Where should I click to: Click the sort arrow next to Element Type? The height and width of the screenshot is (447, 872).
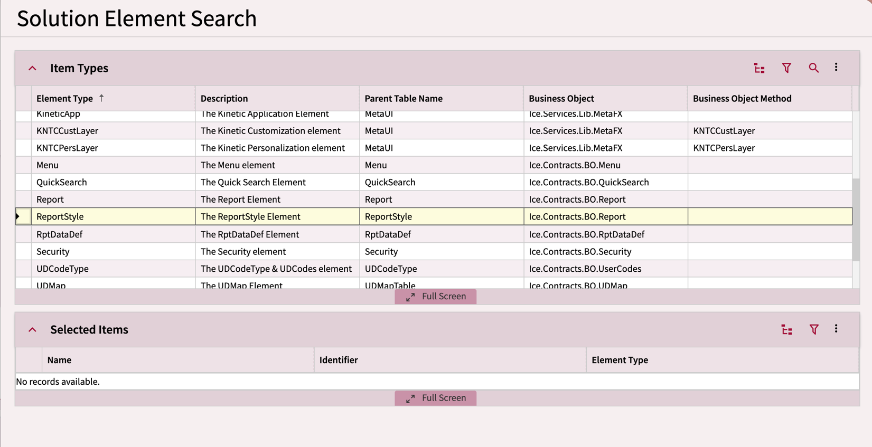(x=101, y=98)
